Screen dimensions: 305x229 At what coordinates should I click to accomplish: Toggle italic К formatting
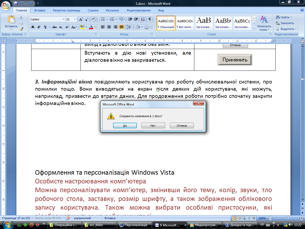[39, 27]
